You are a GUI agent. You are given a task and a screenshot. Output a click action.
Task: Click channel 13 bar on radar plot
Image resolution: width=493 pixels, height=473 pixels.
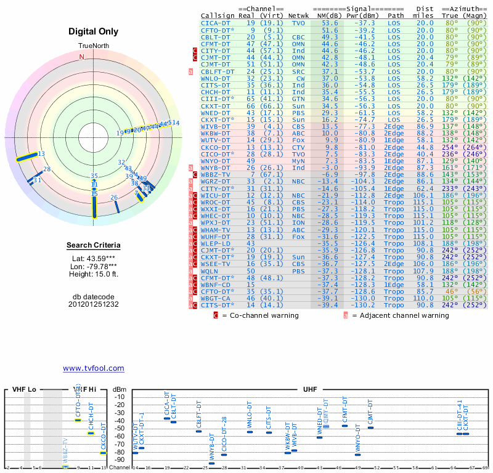click(27, 158)
